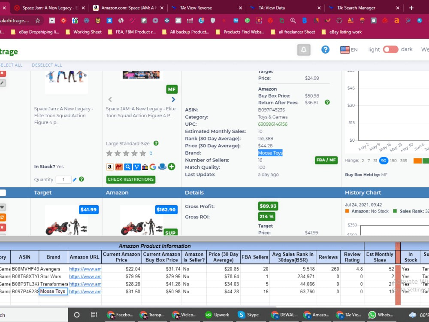Open the notification bell
Image resolution: width=429 pixels, height=322 pixels.
pyautogui.click(x=304, y=49)
